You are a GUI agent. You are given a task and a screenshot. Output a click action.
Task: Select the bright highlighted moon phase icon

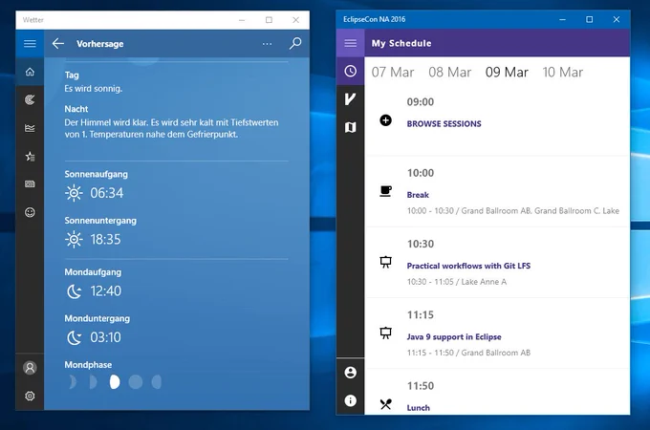pyautogui.click(x=115, y=382)
